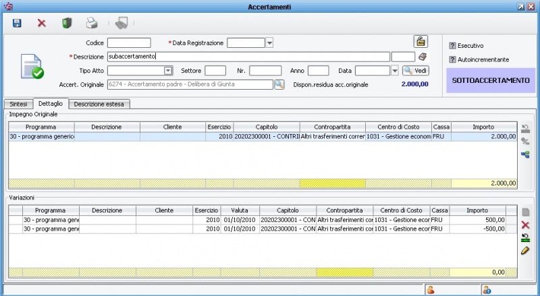Open the Tipo Atto dropdown

coord(168,70)
